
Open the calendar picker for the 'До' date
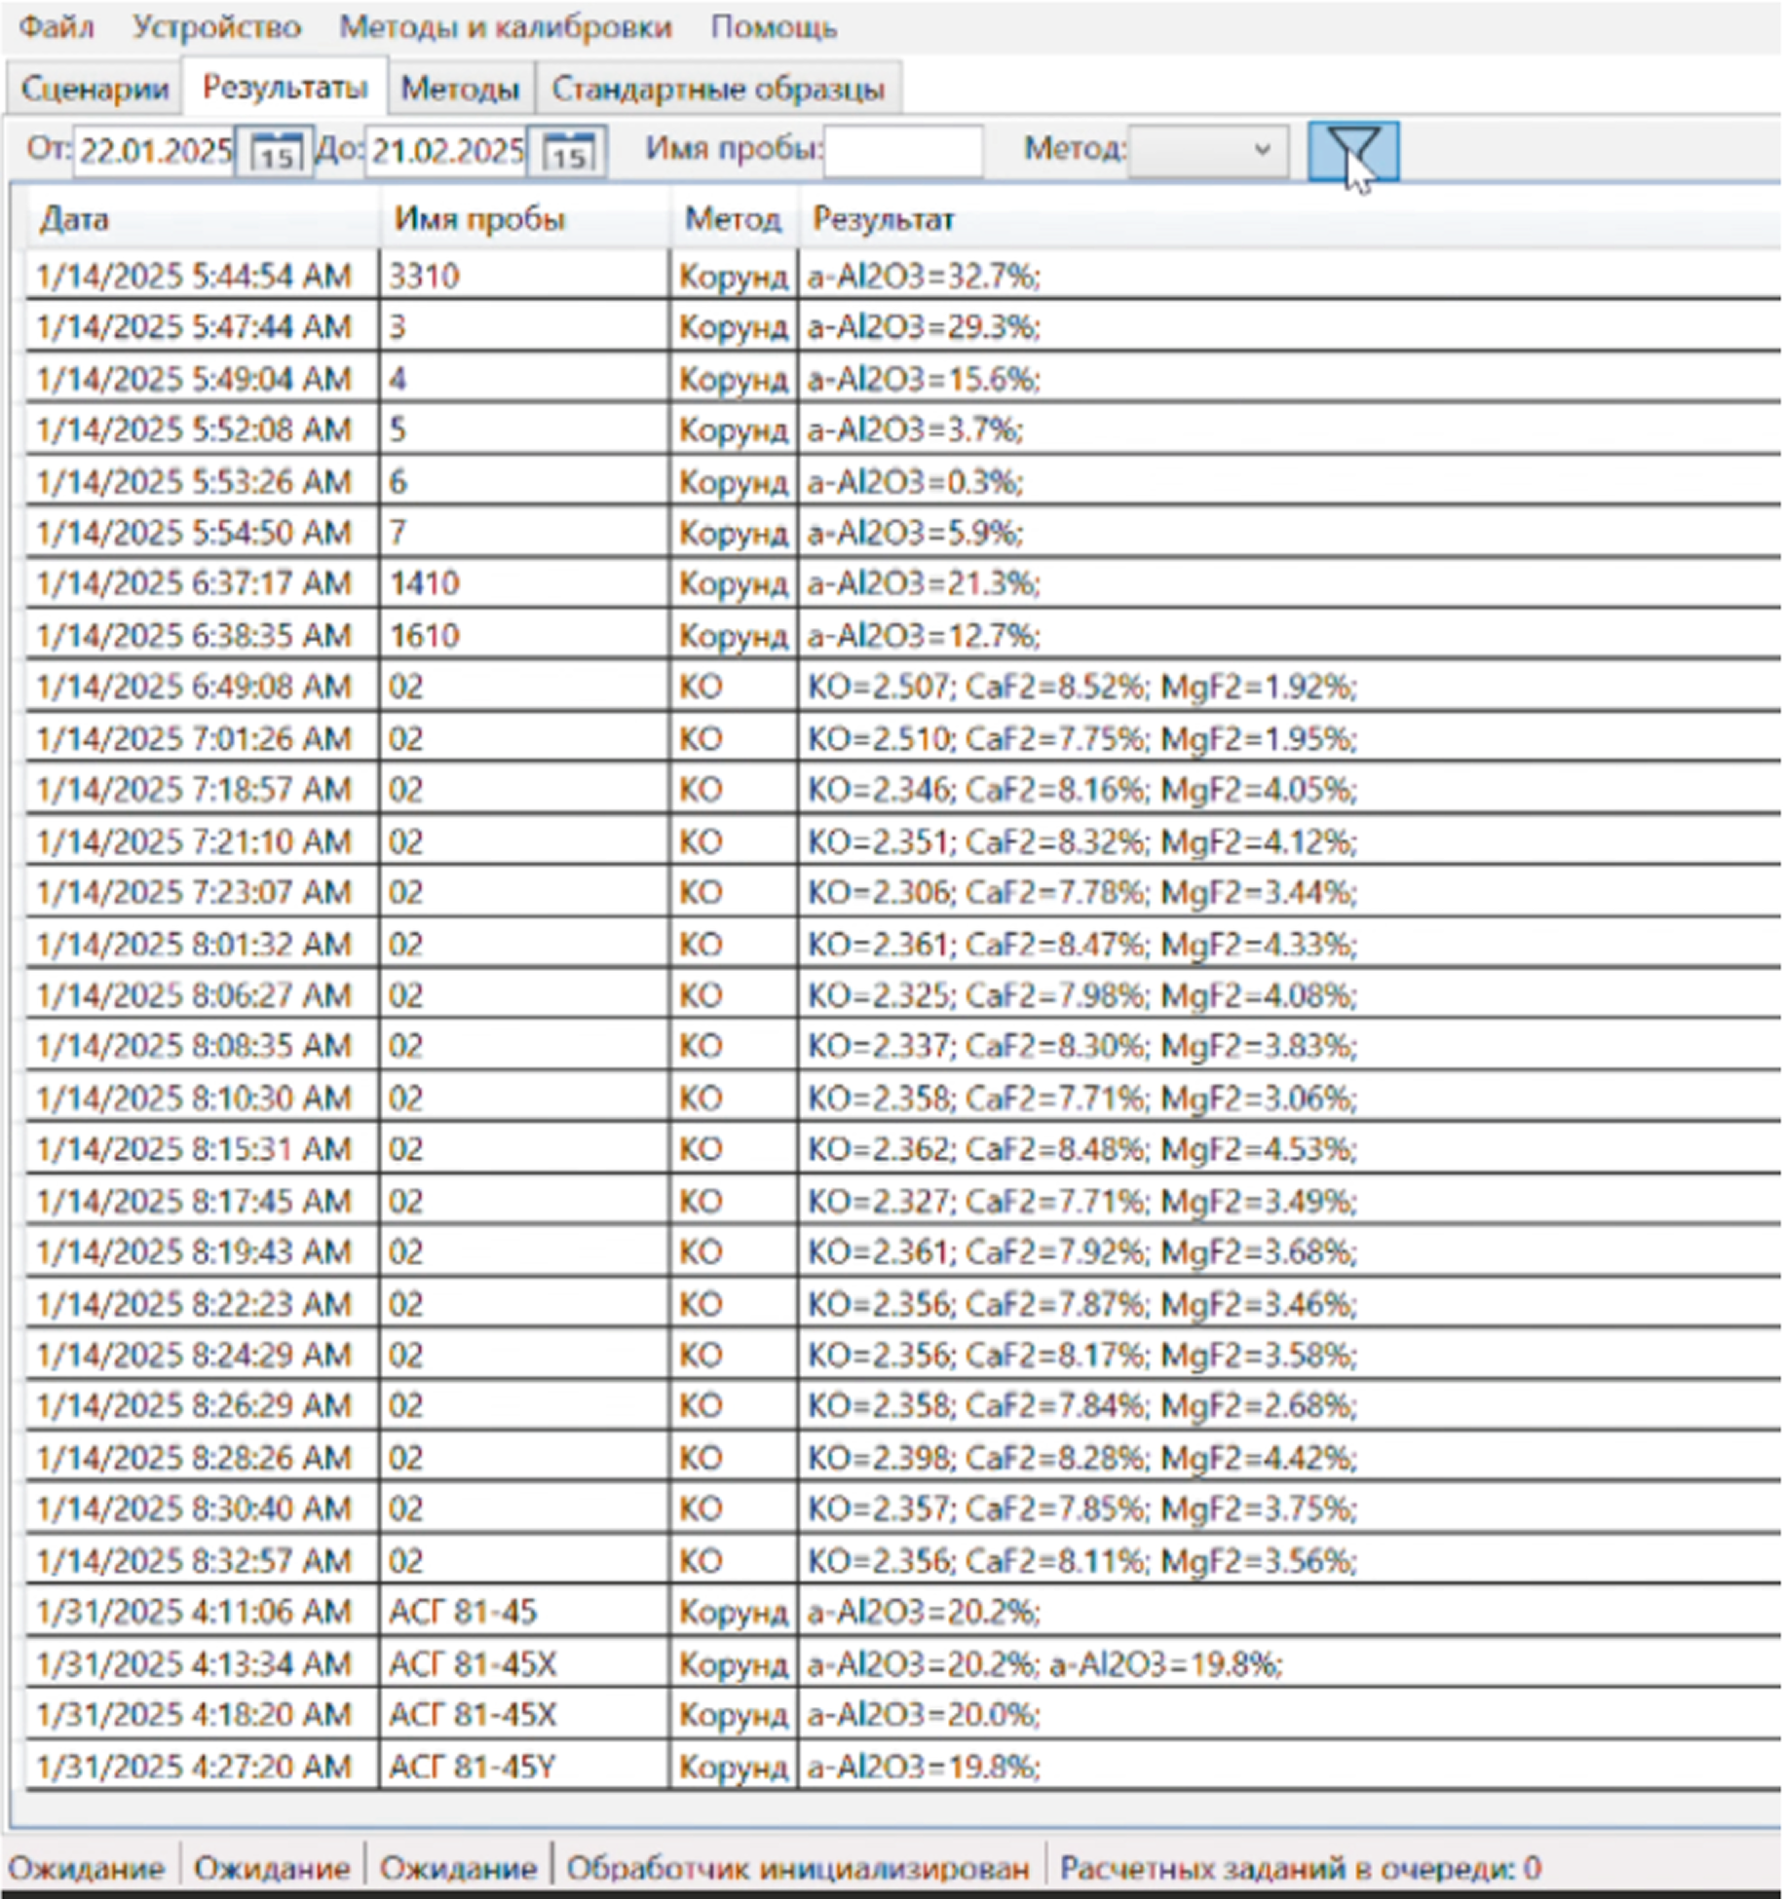point(568,152)
